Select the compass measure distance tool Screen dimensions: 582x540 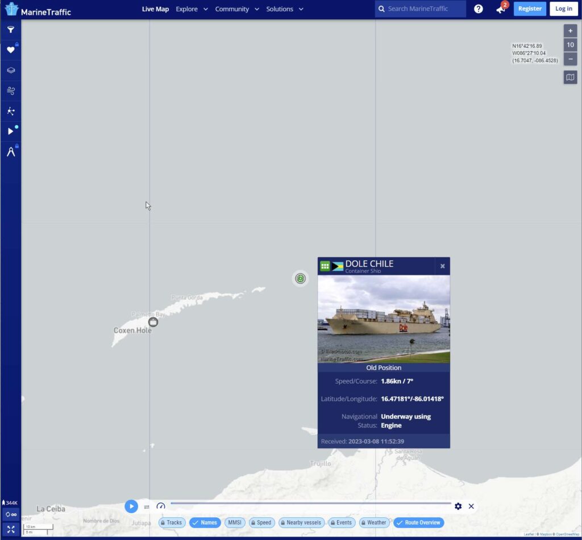pyautogui.click(x=10, y=152)
